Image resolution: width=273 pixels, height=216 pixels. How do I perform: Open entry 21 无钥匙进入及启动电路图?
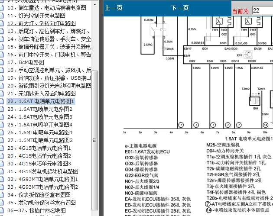[x=42, y=93]
